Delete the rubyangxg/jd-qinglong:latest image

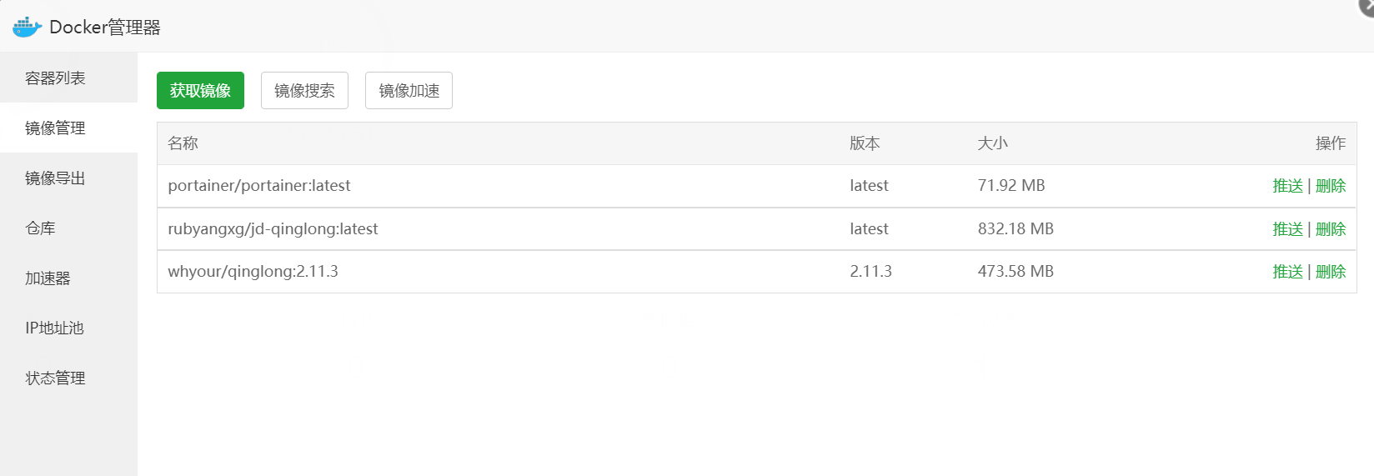[1331, 229]
